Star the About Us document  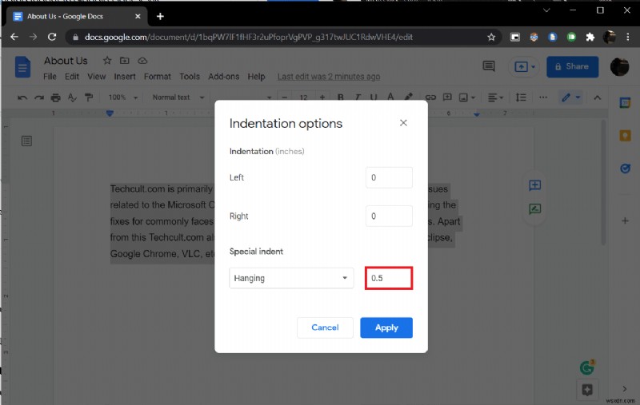(107, 61)
